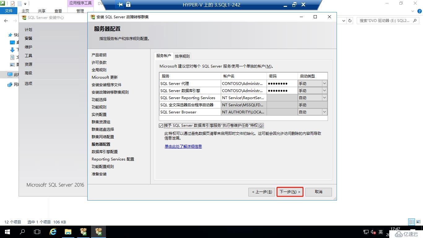
Task: Switch Explorer to details view icon
Action: pos(412,222)
